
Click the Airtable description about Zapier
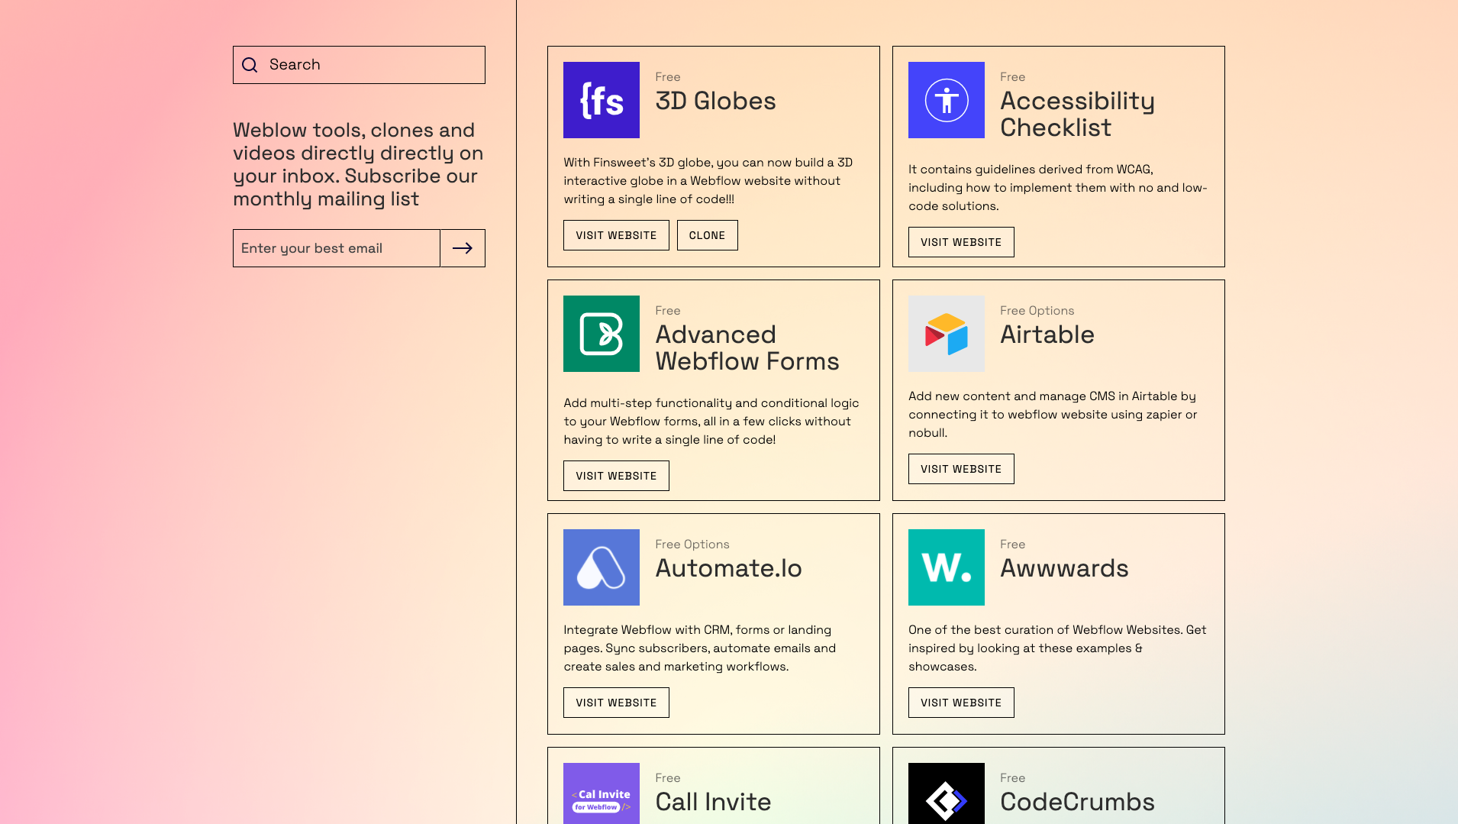tap(1053, 415)
